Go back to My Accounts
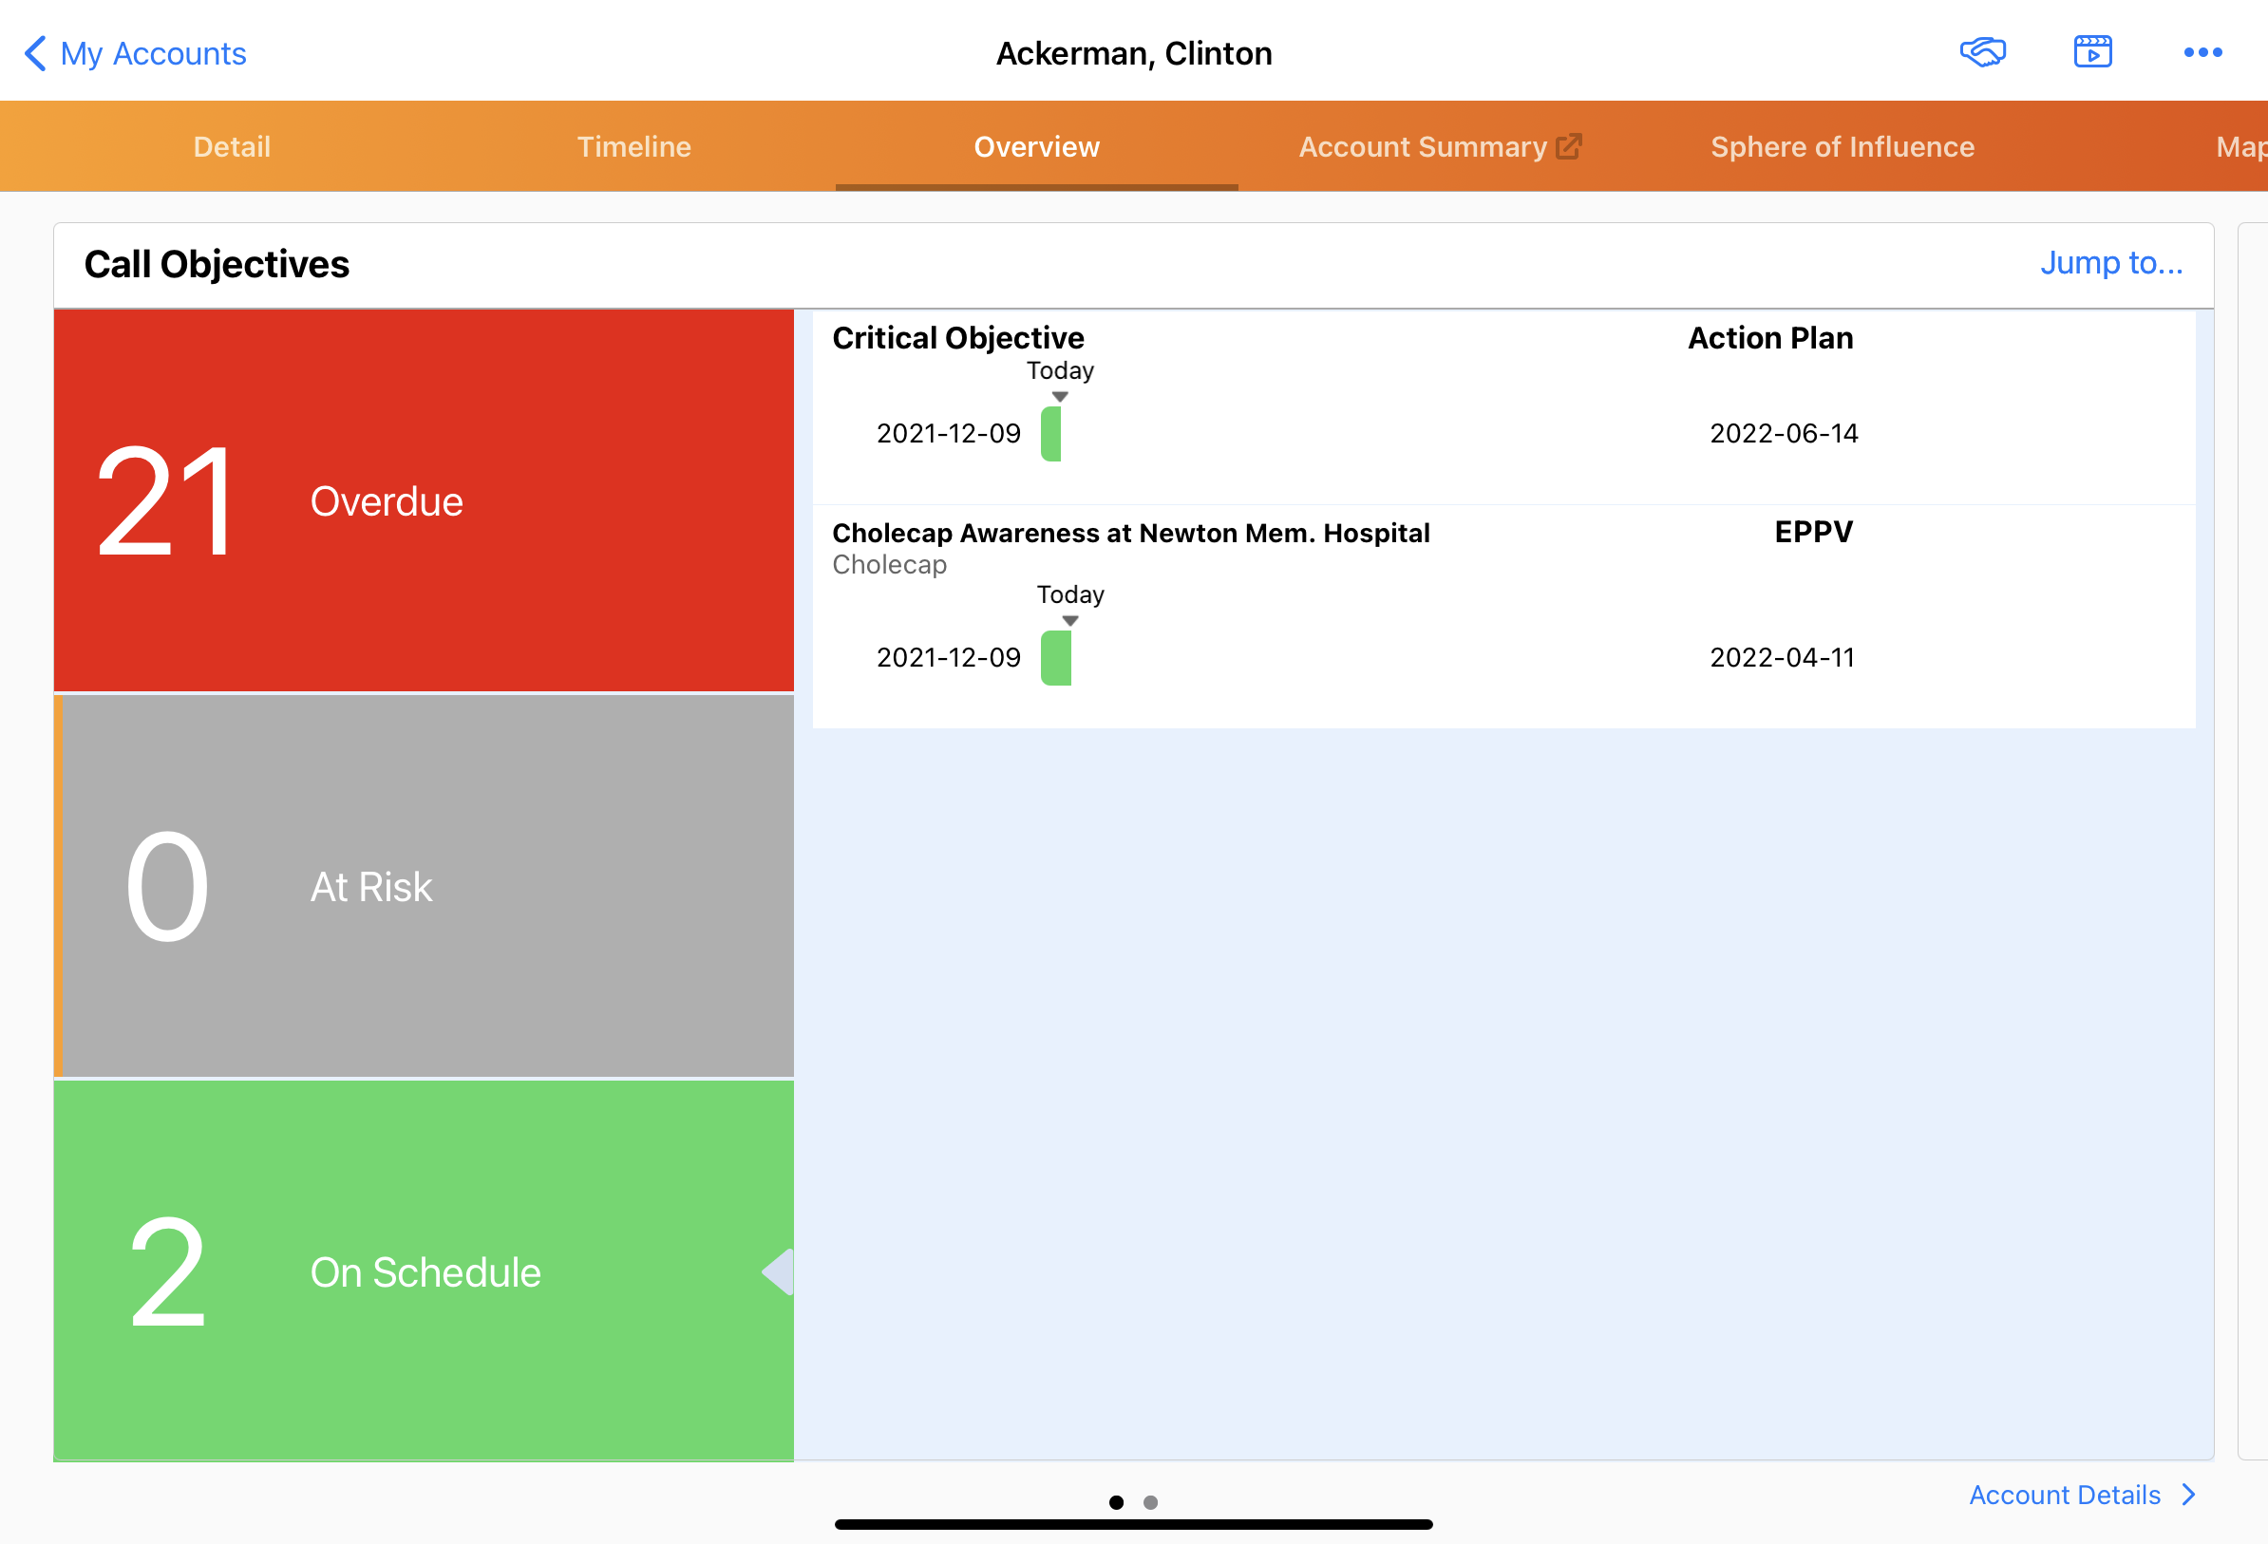The image size is (2268, 1544). [x=153, y=53]
